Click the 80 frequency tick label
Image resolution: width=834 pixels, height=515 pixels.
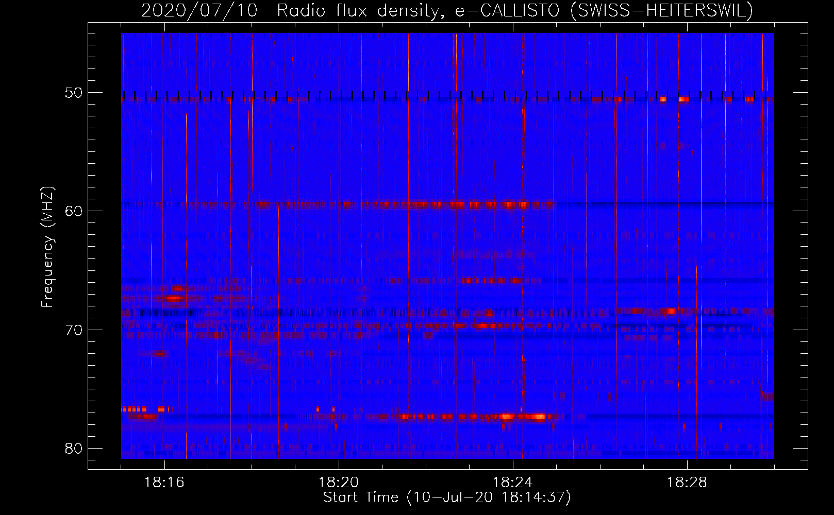click(74, 448)
